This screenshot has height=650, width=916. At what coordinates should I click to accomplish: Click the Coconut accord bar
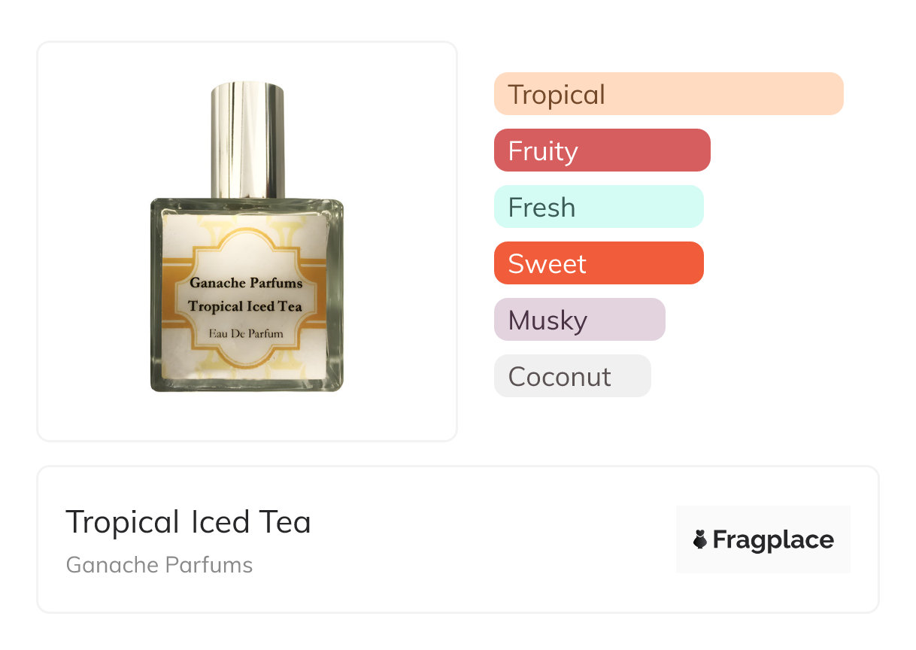pyautogui.click(x=572, y=376)
